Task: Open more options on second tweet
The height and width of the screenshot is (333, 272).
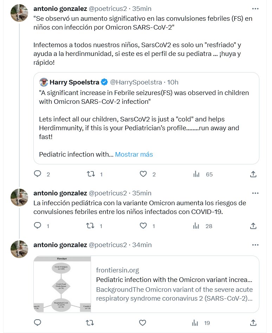Action: click(x=256, y=193)
